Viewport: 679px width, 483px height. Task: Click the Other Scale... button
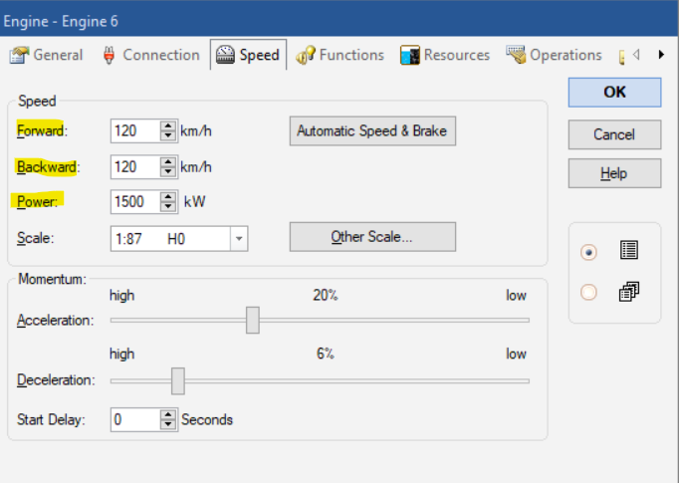click(372, 237)
